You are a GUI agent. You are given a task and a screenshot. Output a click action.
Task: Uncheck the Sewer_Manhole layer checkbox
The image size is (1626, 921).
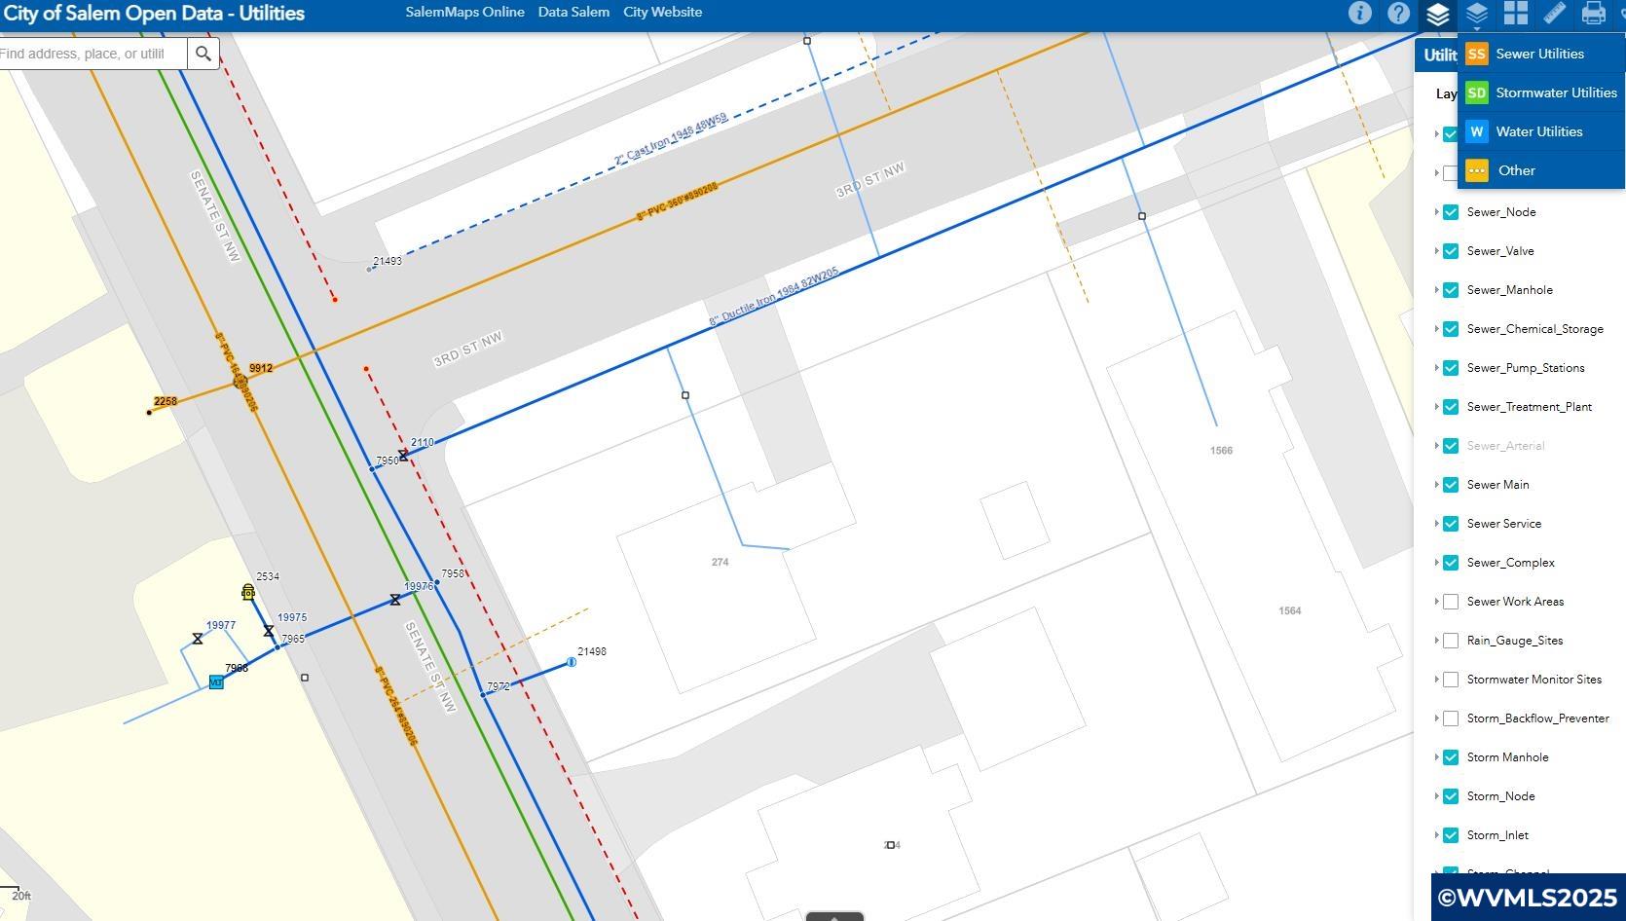click(1451, 290)
